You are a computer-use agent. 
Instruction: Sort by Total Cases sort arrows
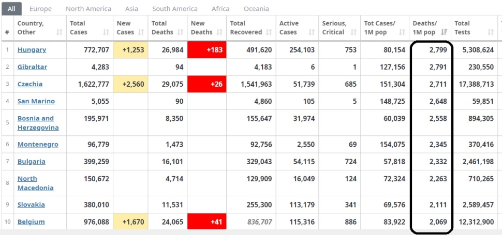pyautogui.click(x=106, y=32)
